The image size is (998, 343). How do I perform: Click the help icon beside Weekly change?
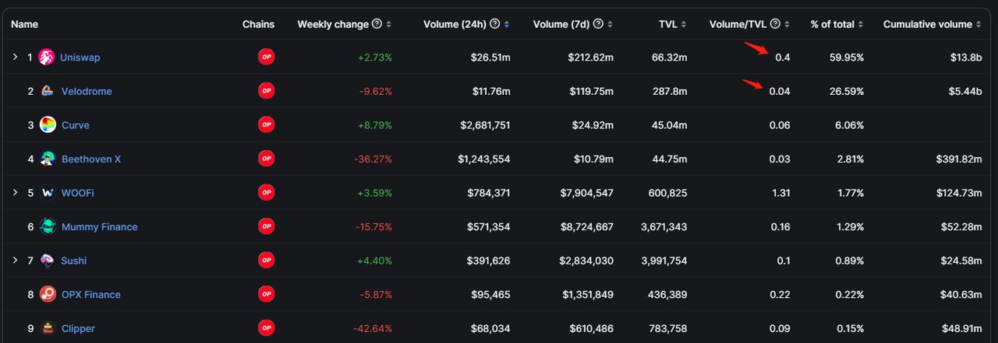pyautogui.click(x=377, y=24)
